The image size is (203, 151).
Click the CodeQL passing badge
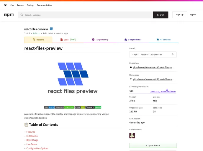93,107
